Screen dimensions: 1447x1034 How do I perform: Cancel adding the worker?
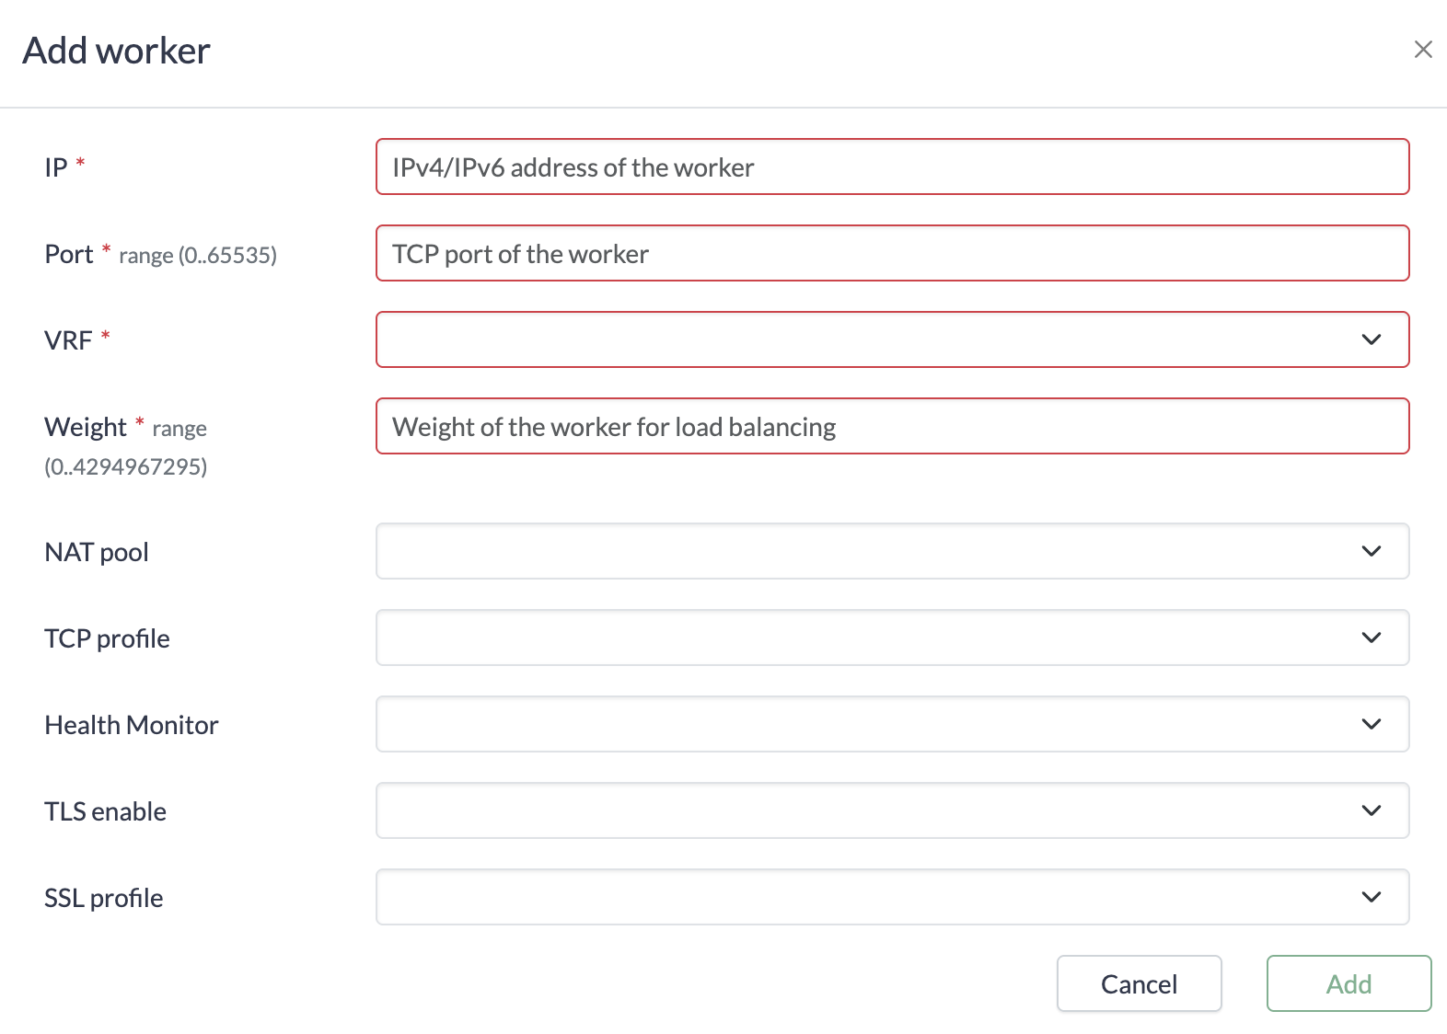[1139, 984]
